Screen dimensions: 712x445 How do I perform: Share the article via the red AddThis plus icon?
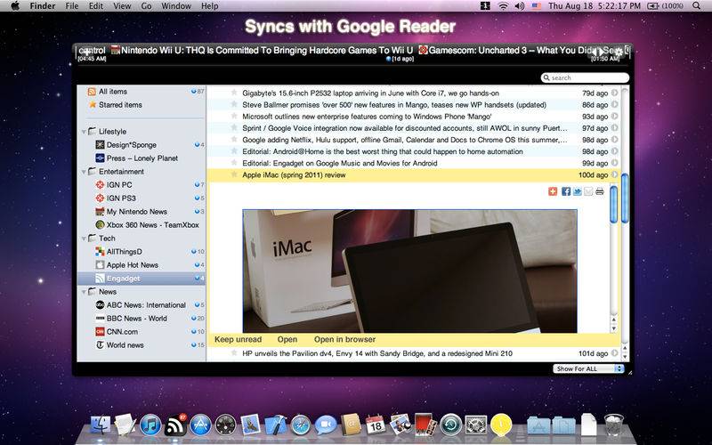pyautogui.click(x=553, y=191)
